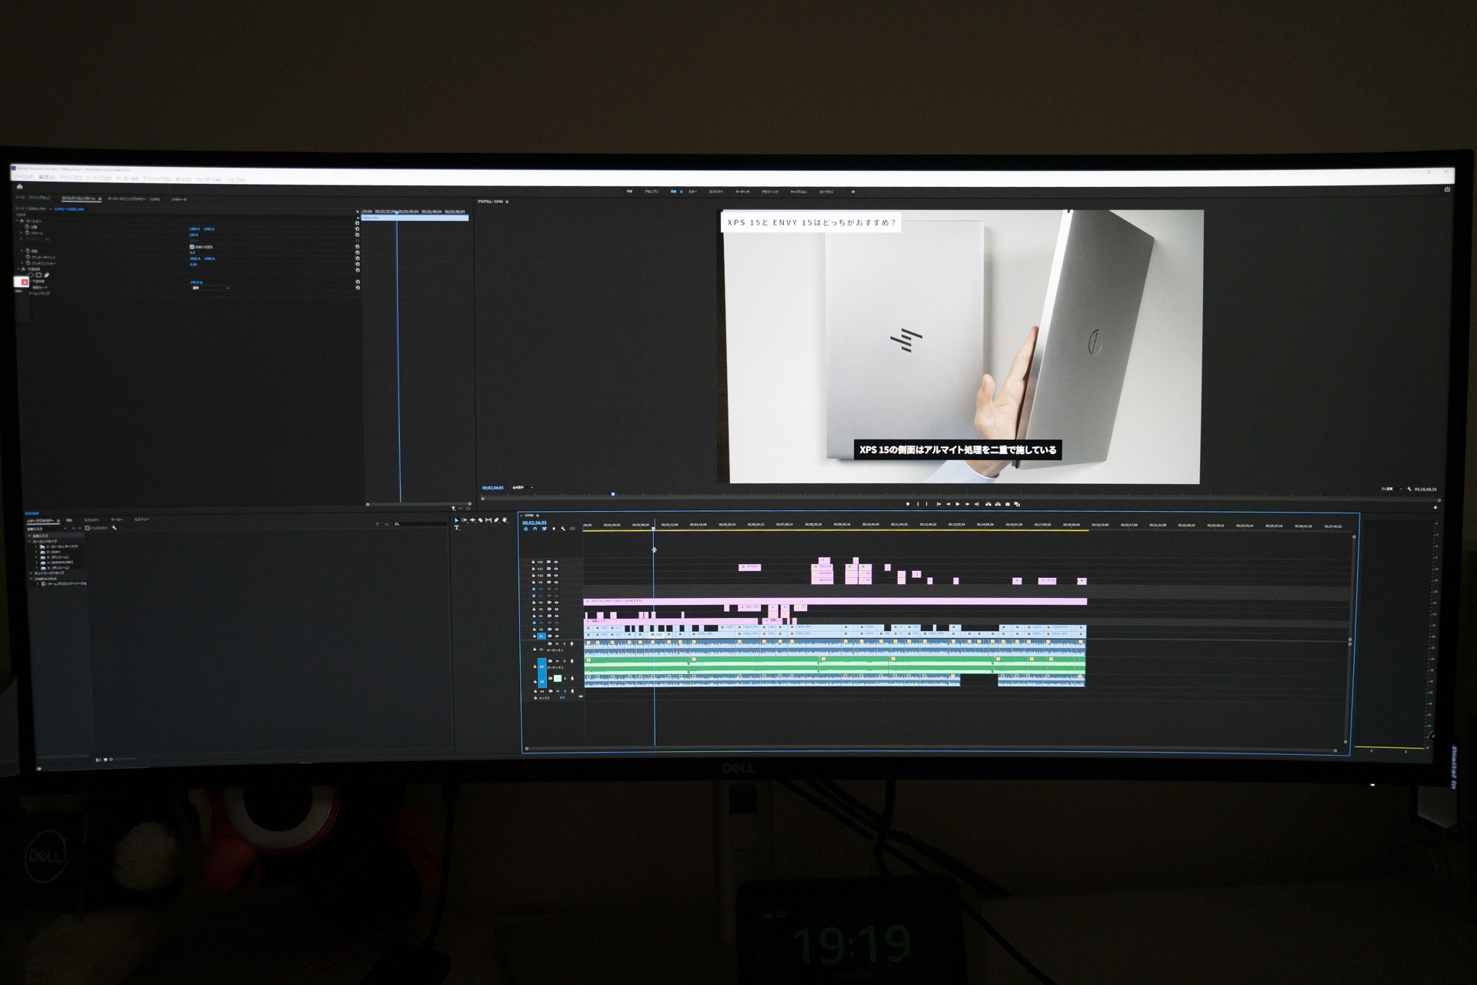Solo audio track A2

(565, 661)
